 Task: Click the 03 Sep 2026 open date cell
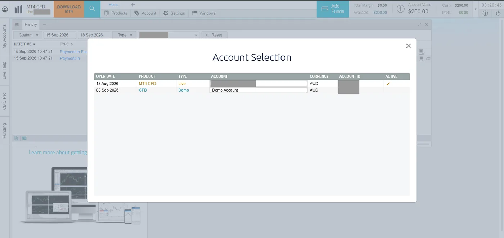pos(107,90)
